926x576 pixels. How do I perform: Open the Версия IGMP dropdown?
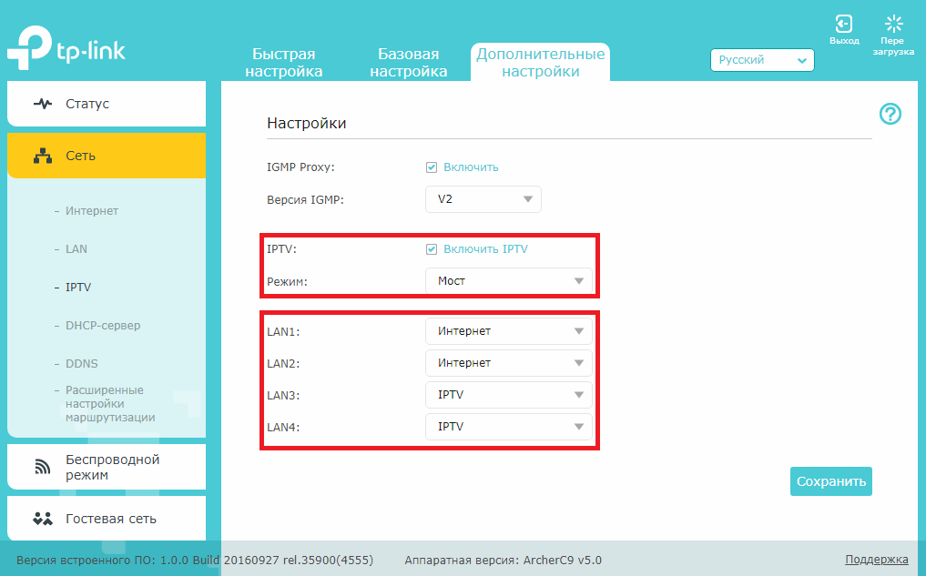coord(483,199)
